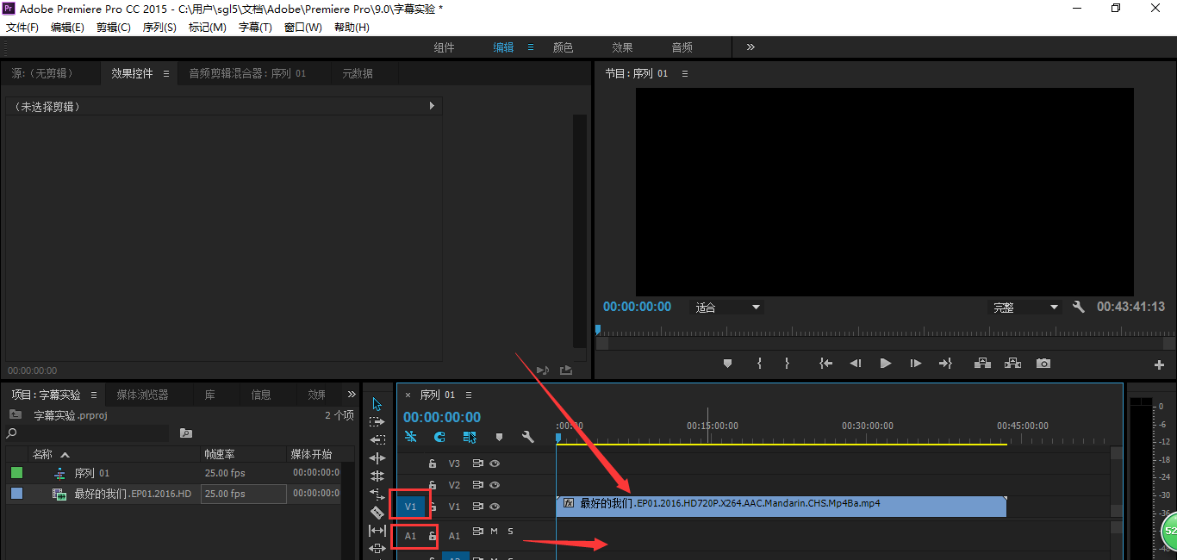
Task: Select the Razor tool in the tools panel
Action: pos(377,512)
